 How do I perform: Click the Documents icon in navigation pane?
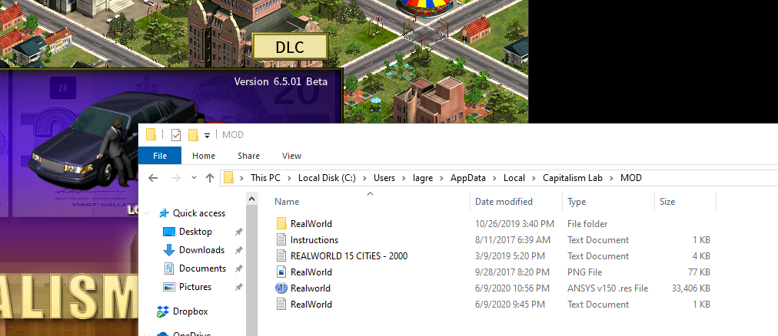click(x=169, y=268)
